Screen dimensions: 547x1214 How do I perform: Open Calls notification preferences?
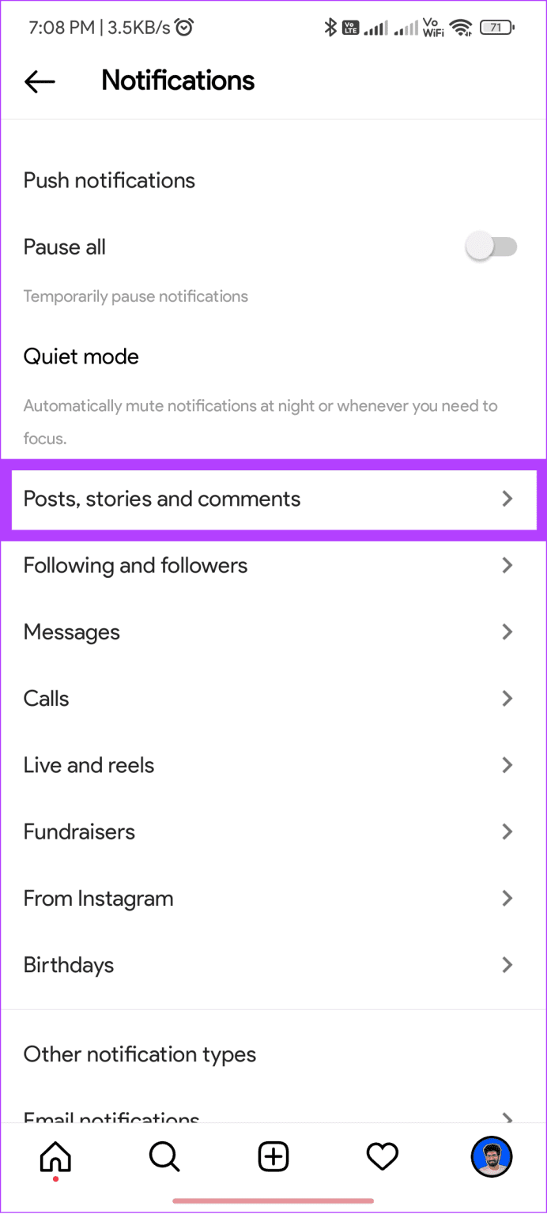click(x=273, y=698)
